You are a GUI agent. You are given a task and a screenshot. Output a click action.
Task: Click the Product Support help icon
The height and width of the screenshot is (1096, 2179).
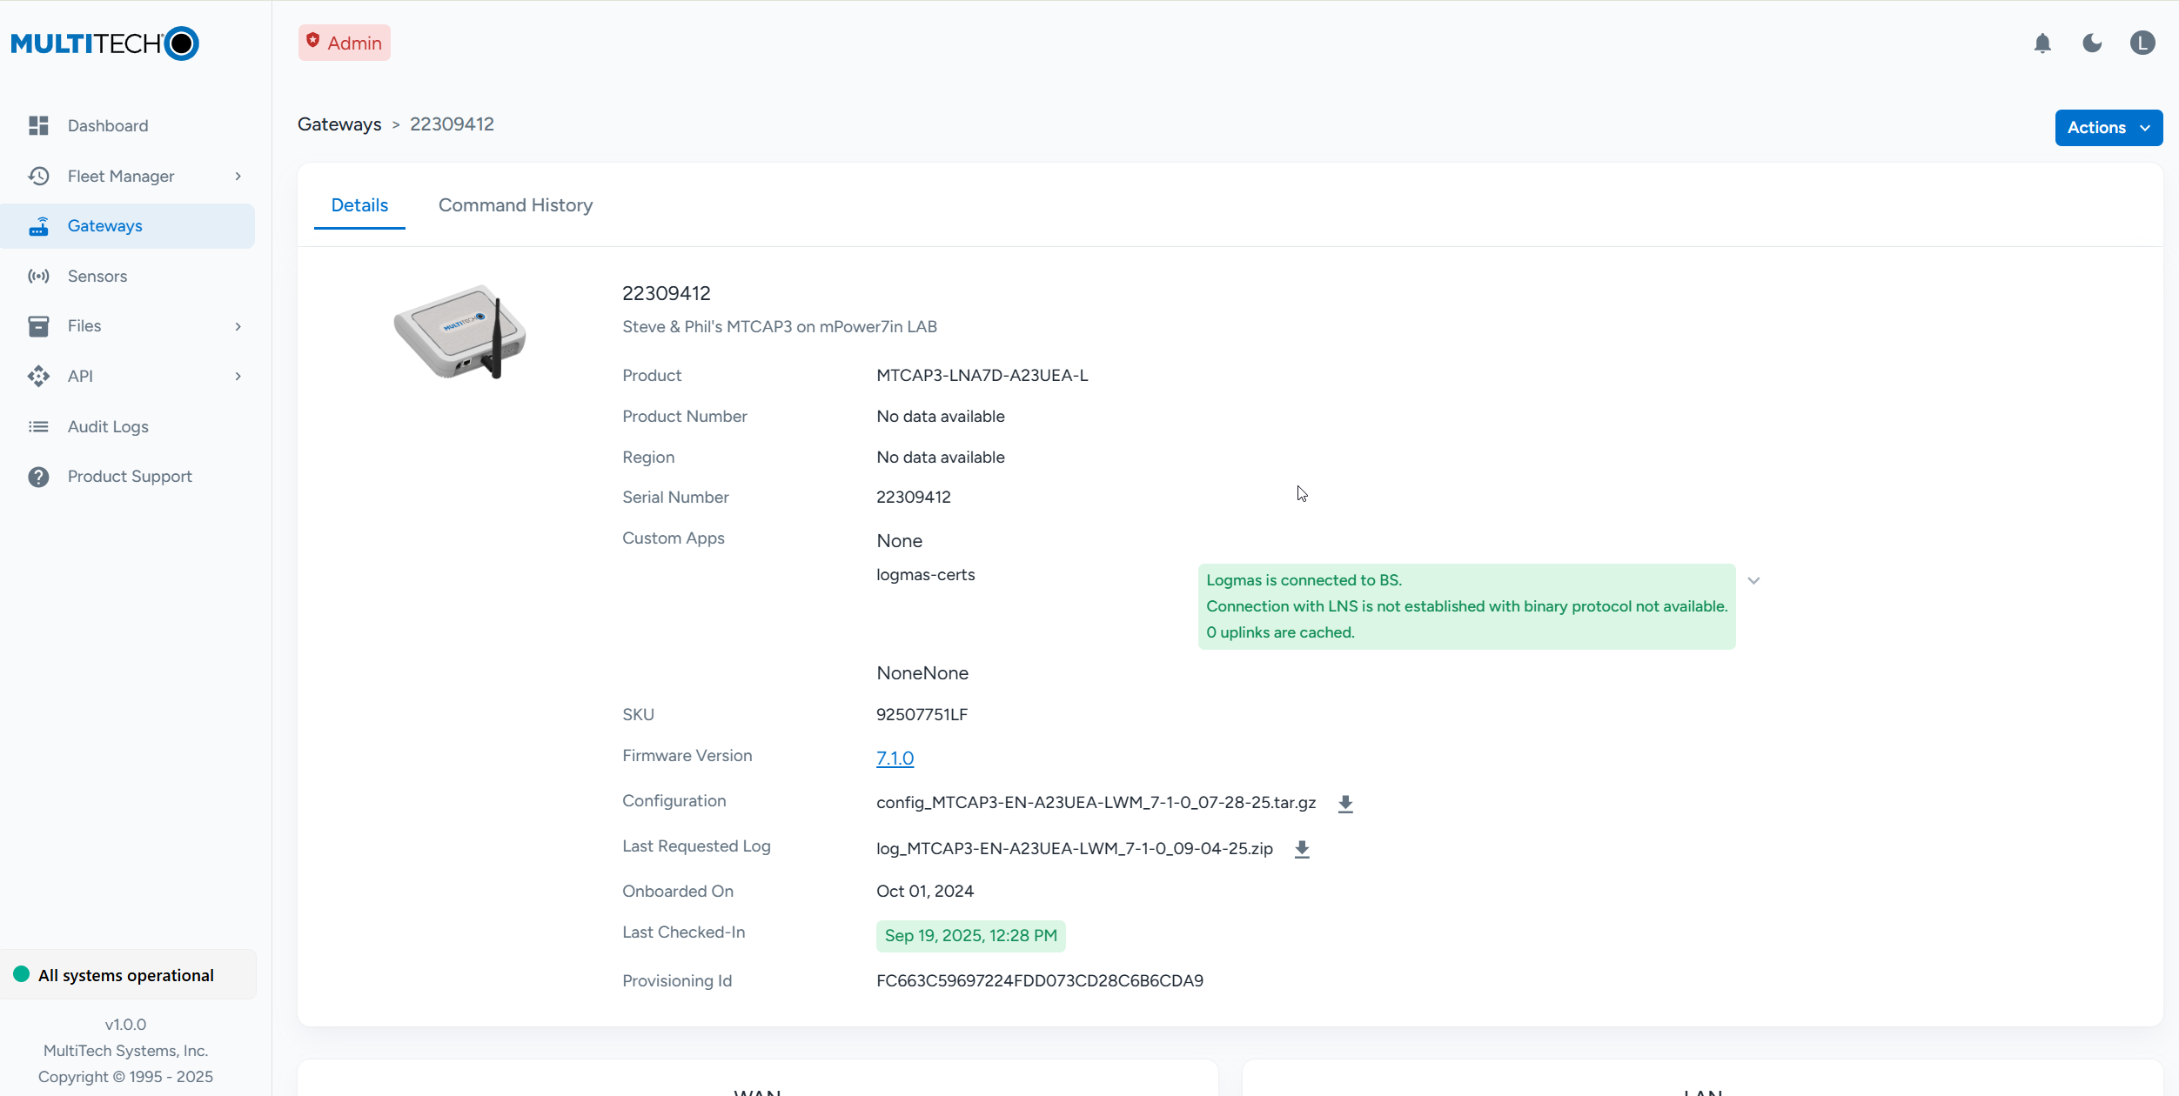tap(38, 477)
